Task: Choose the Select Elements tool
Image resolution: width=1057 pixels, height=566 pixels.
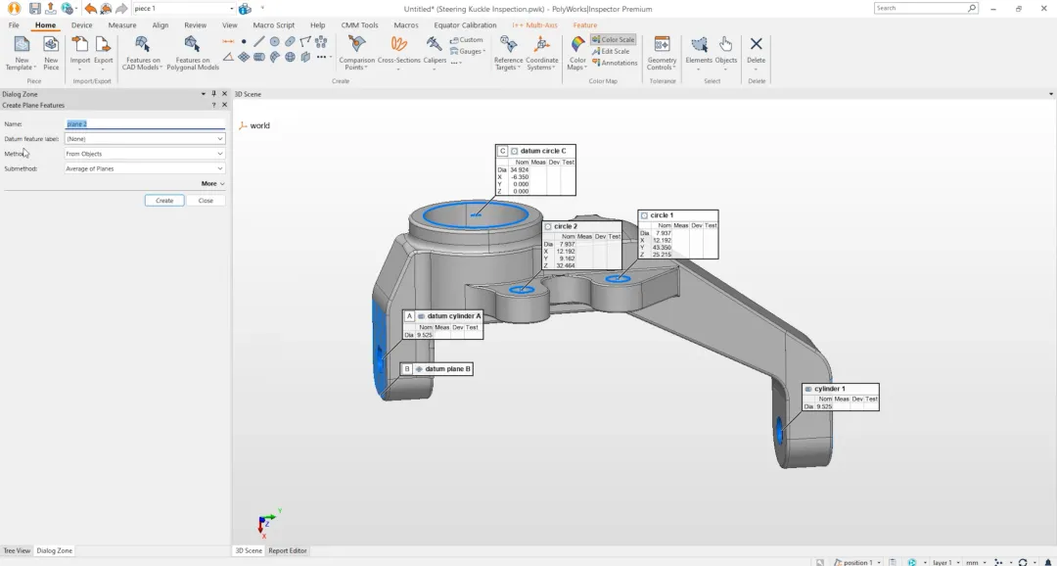Action: [x=699, y=46]
